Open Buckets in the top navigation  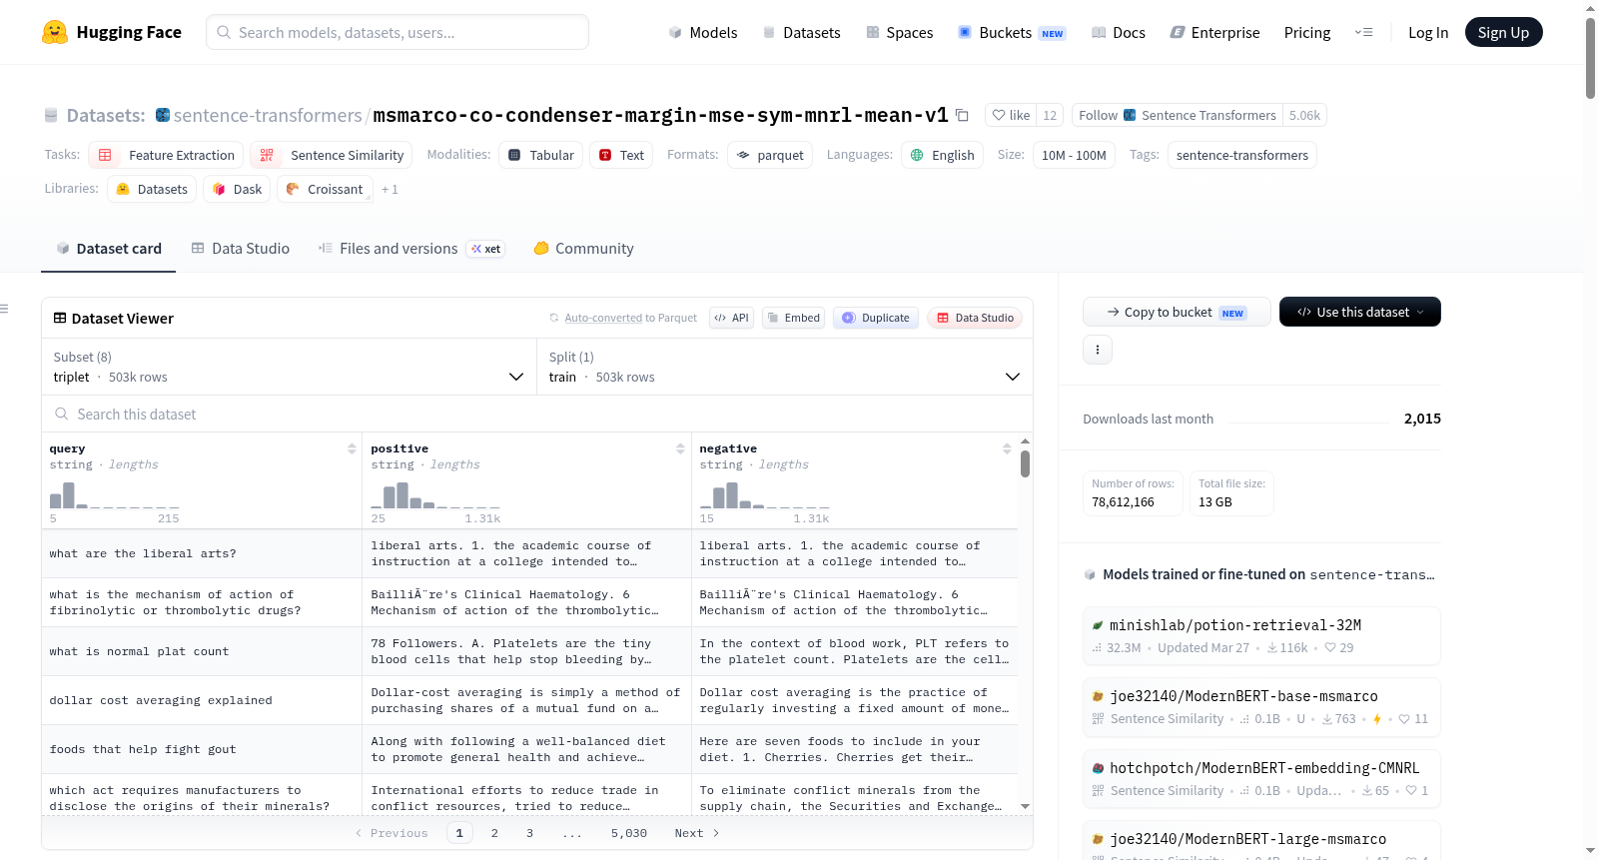[x=1012, y=32]
